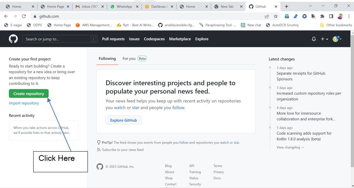354x188 pixels.
Task: Open the profile avatar dropdown menu
Action: 337,39
